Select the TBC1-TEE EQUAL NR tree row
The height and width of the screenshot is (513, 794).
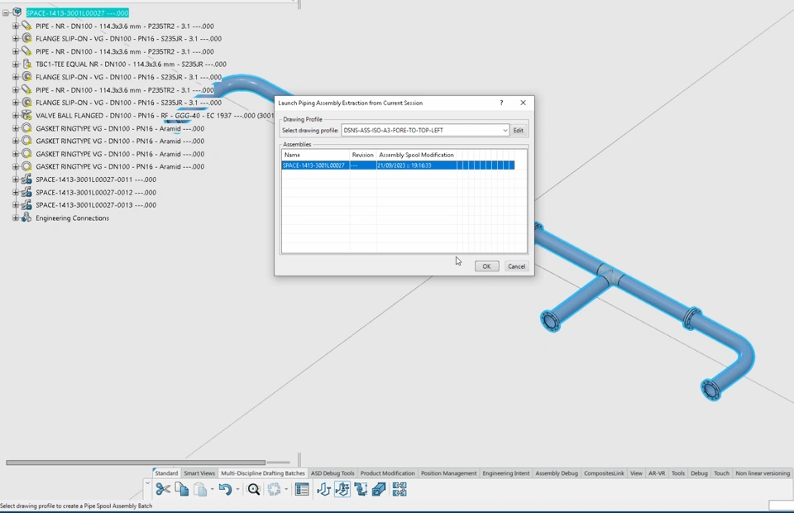[x=131, y=65]
